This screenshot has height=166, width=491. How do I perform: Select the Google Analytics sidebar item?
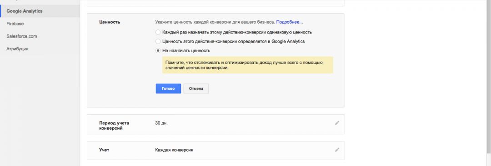[x=40, y=11]
